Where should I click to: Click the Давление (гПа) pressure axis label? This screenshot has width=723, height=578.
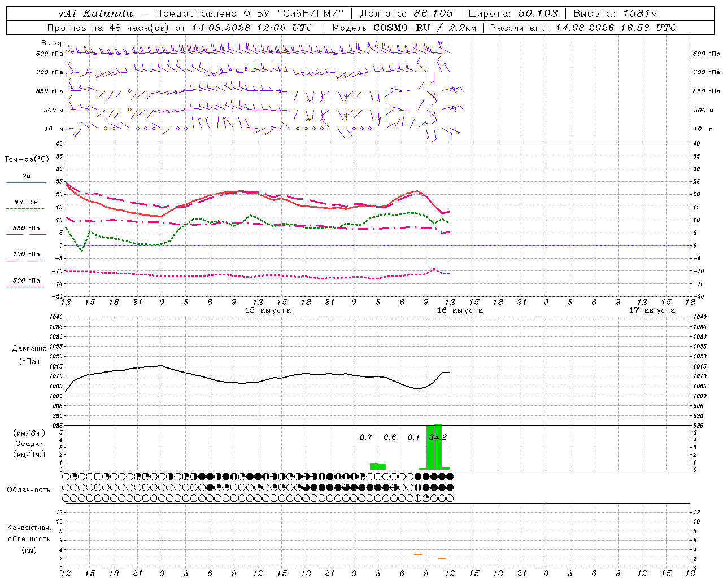pos(29,355)
